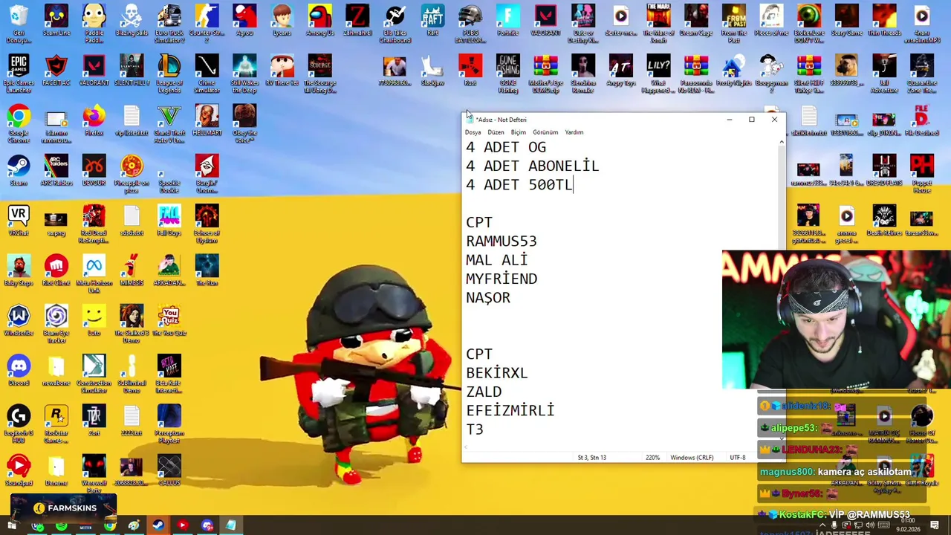Click the ARC Raiders shortcut

pos(56,170)
